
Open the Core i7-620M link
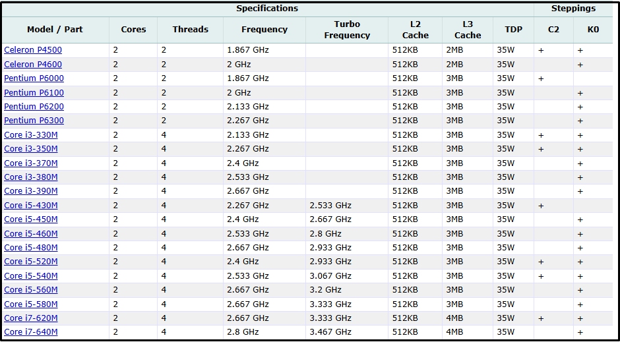(31, 318)
